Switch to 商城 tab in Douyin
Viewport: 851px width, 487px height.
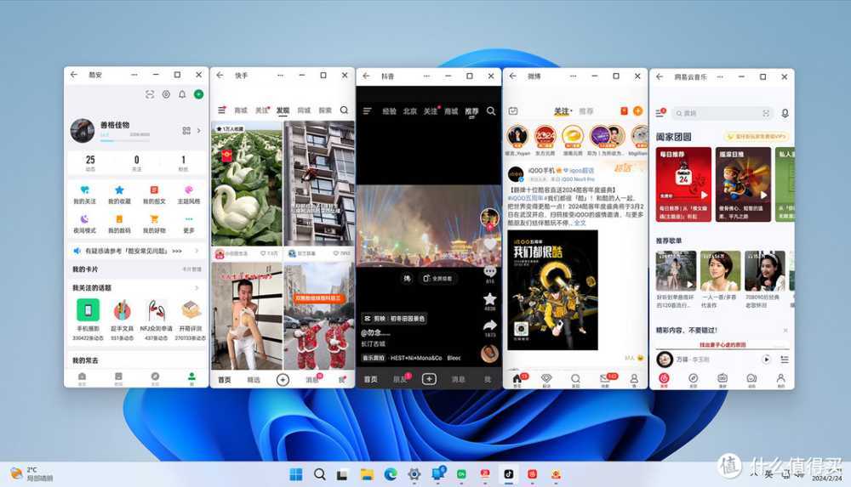[451, 111]
